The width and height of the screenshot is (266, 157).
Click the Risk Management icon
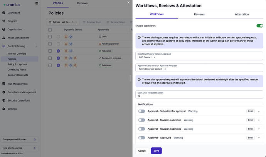pos(4,84)
